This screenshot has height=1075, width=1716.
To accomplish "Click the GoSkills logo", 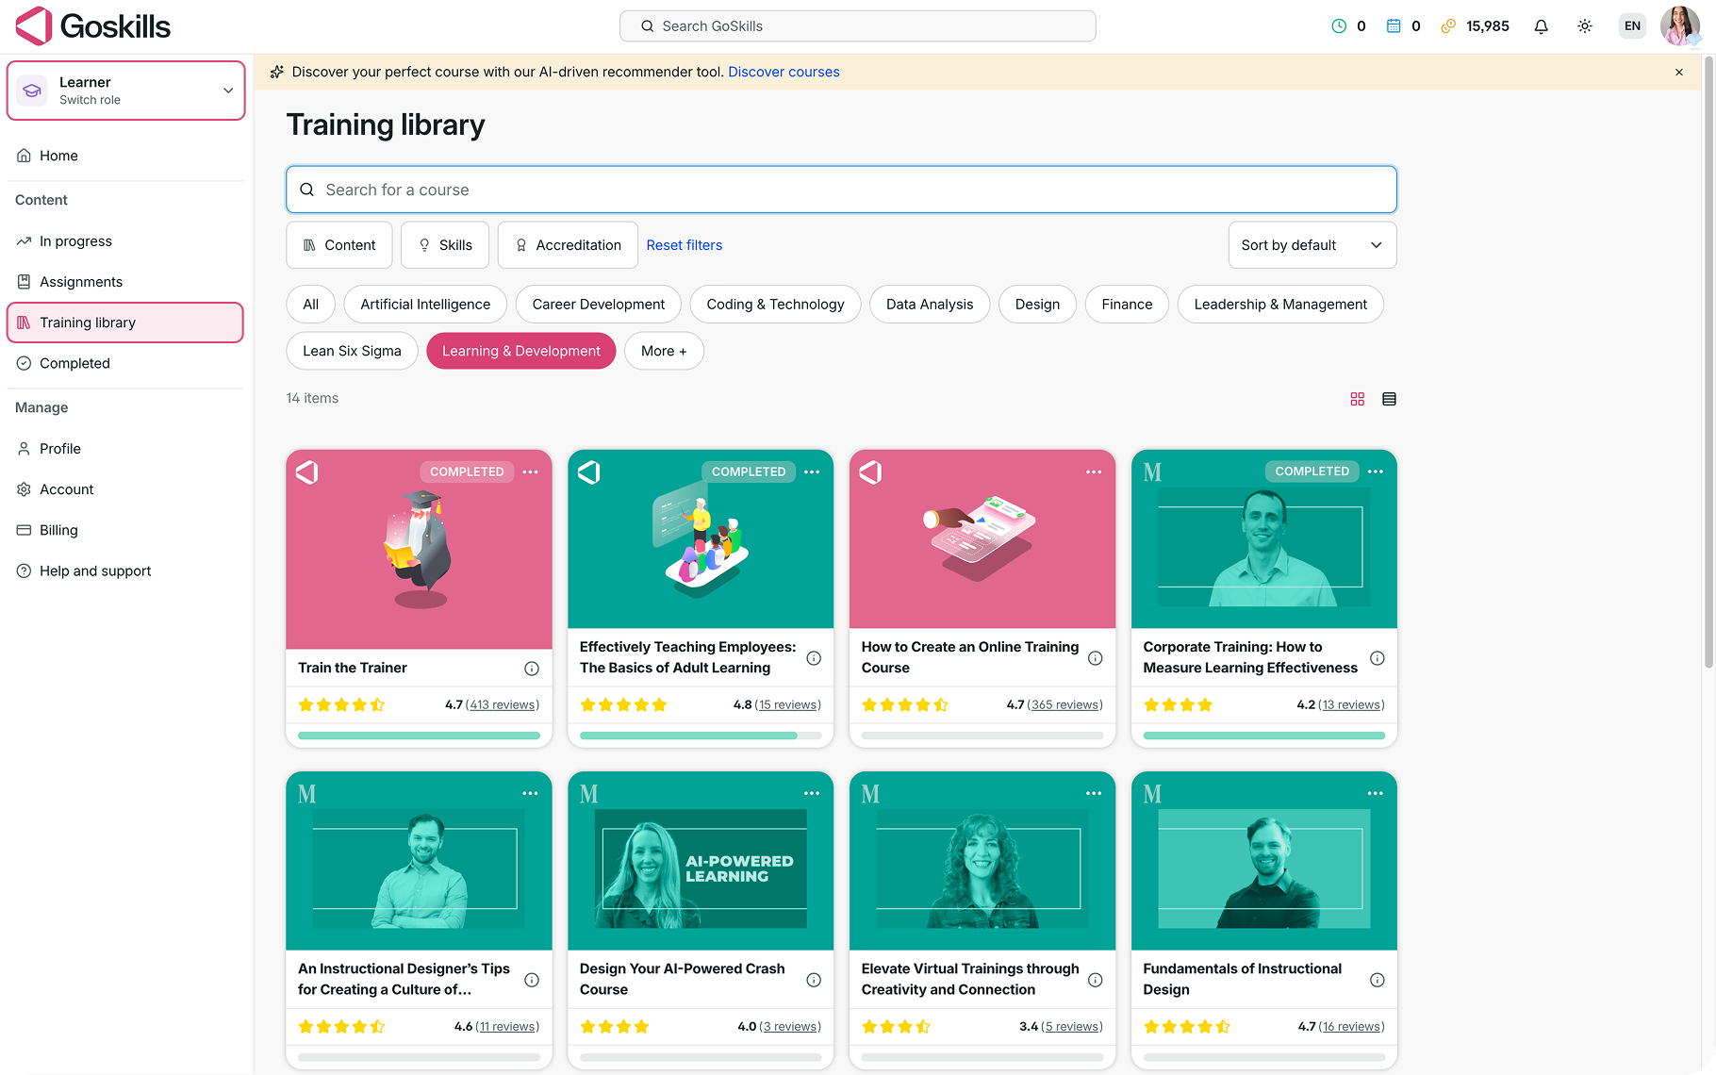I will [x=93, y=26].
